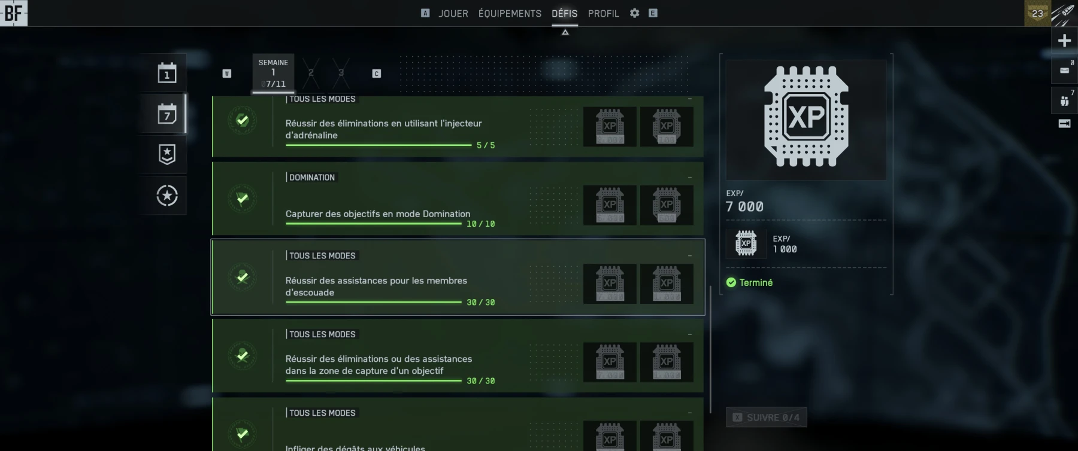The width and height of the screenshot is (1078, 451).
Task: Open the shield star badge category
Action: 166,154
